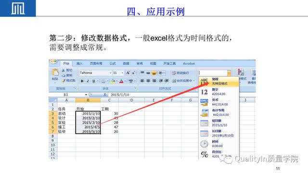The width and height of the screenshot is (308, 173).
Task: Toggle Italic formatting button
Action: [88, 81]
